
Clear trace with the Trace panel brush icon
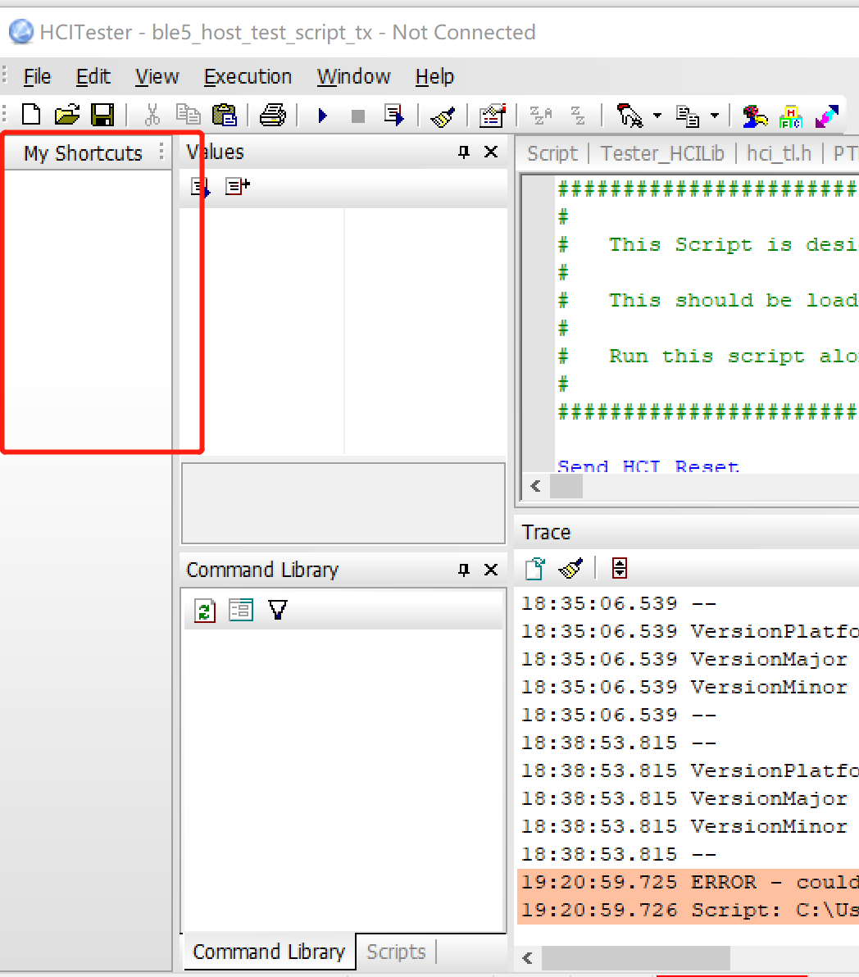pos(570,568)
